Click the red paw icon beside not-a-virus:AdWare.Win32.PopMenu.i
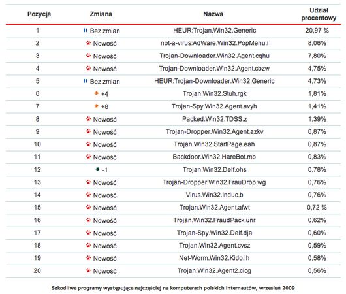346x294 pixels. [x=88, y=43]
